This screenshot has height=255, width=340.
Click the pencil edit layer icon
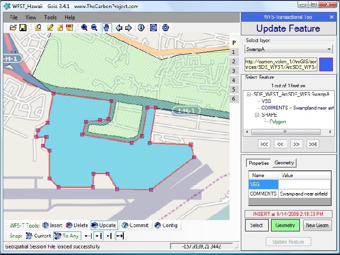coord(50,27)
